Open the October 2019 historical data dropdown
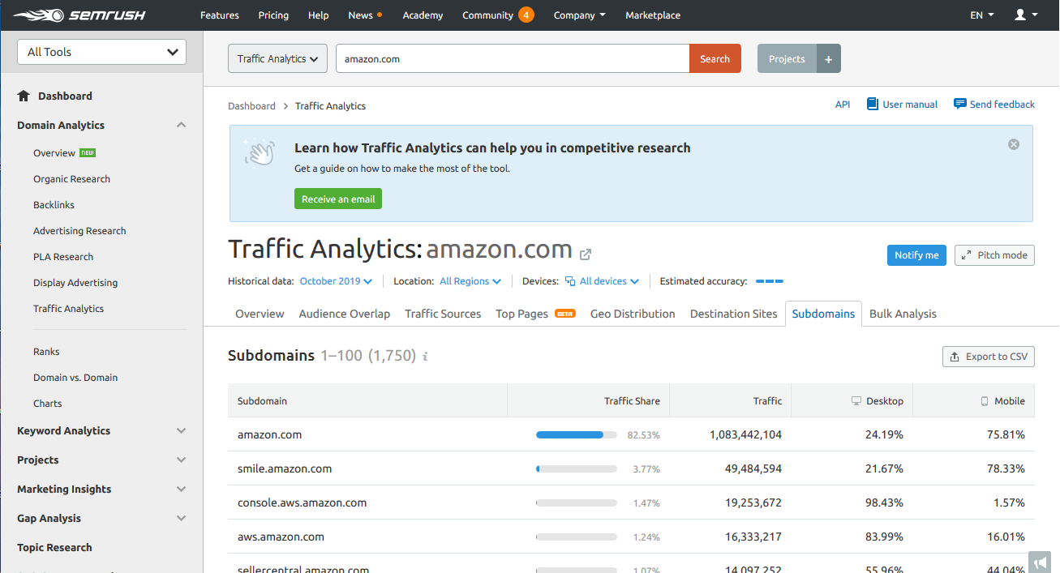Viewport: 1060px width, 573px height. point(335,281)
